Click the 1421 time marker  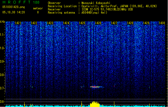pyautogui.click(x=18, y=23)
